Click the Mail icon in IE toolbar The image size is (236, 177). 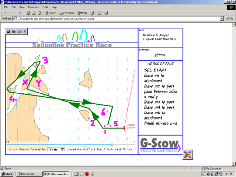pos(99,13)
